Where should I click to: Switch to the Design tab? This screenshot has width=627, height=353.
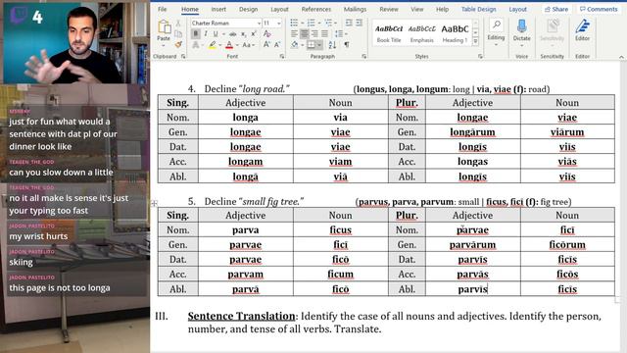(x=248, y=9)
